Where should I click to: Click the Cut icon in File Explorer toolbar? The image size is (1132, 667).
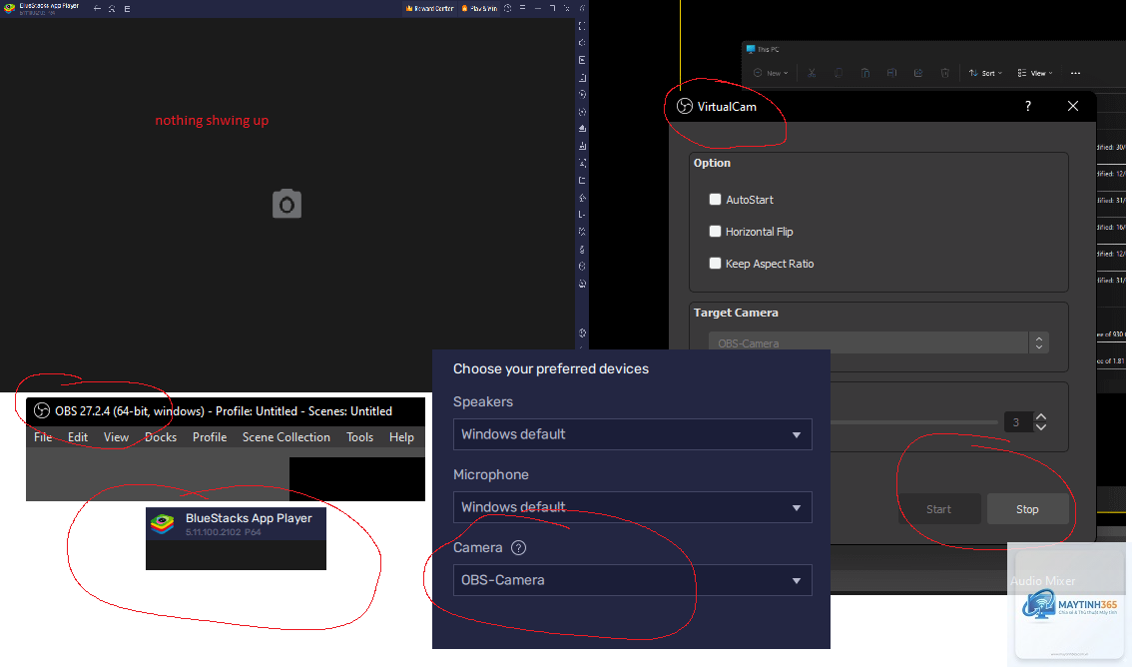(x=813, y=73)
